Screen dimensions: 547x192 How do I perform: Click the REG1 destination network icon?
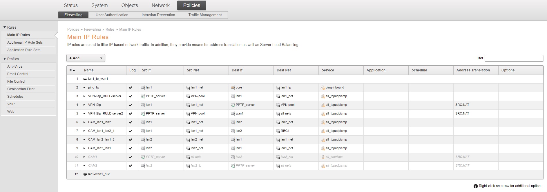[x=278, y=131]
